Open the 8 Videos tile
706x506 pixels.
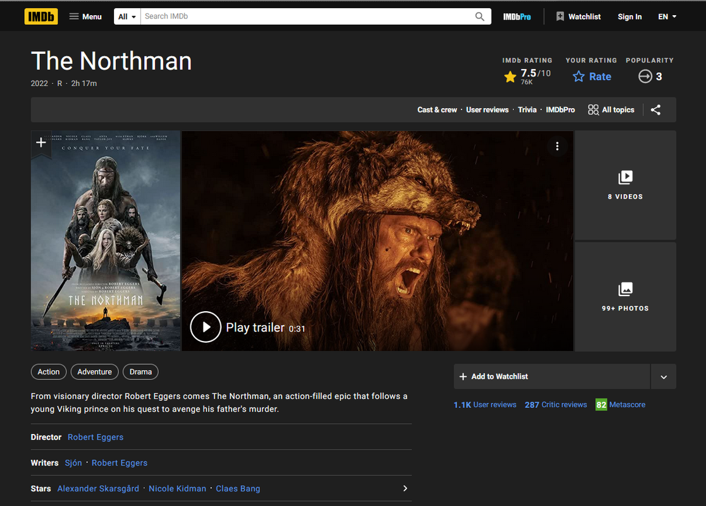tap(626, 185)
